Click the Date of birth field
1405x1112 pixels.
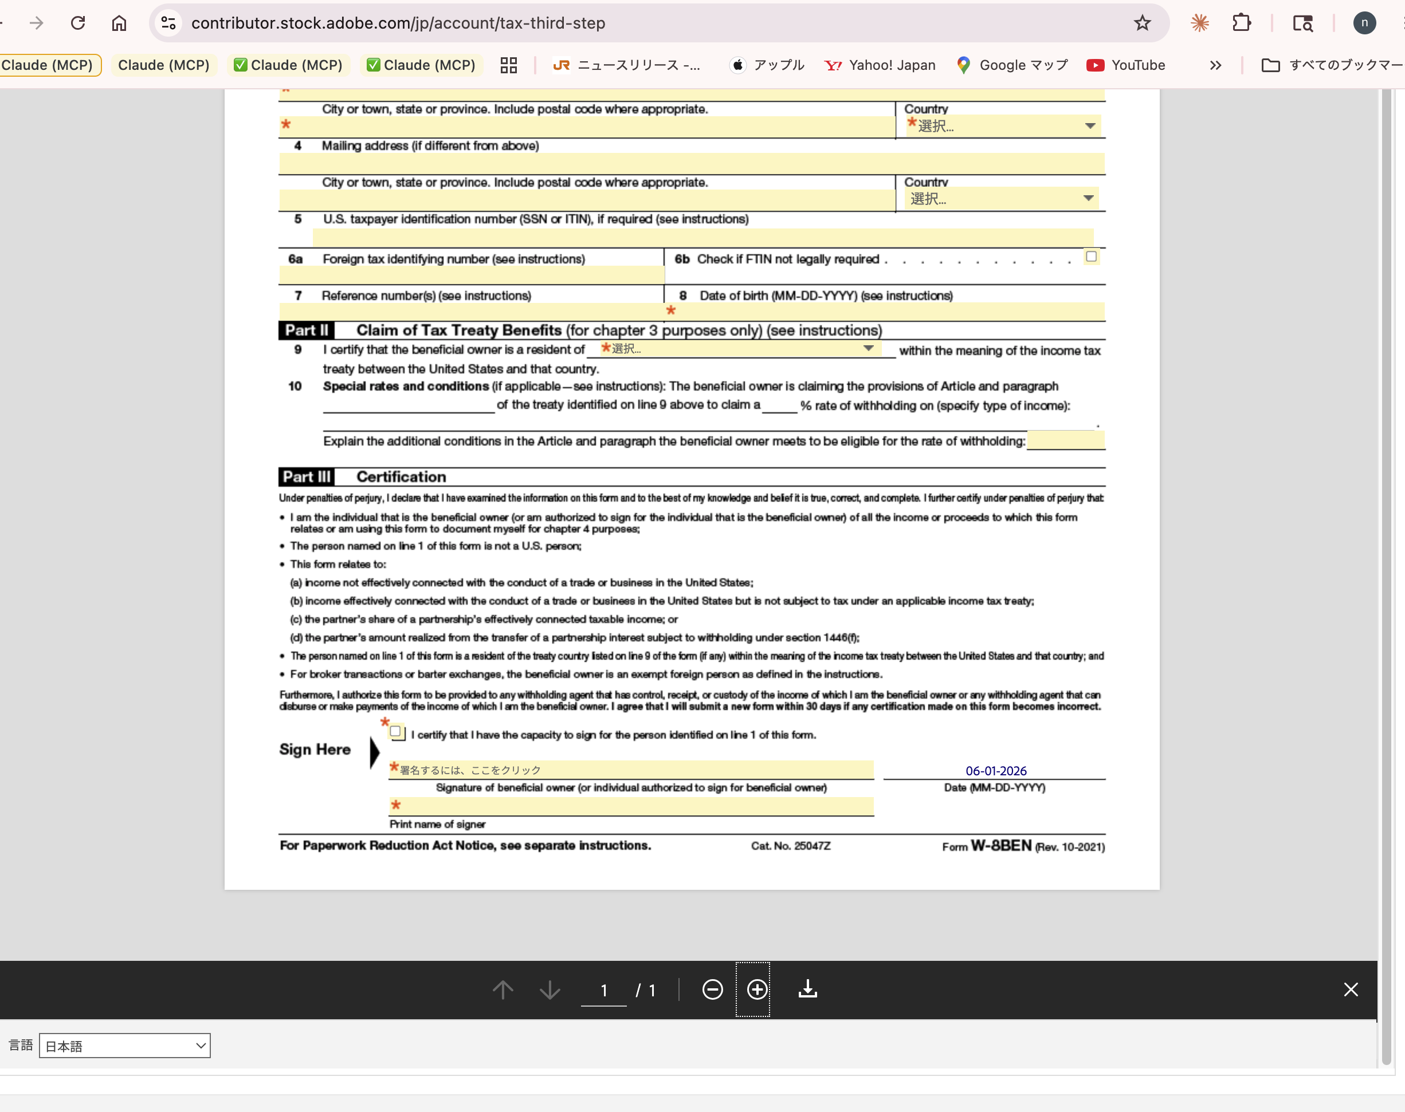[x=885, y=312]
